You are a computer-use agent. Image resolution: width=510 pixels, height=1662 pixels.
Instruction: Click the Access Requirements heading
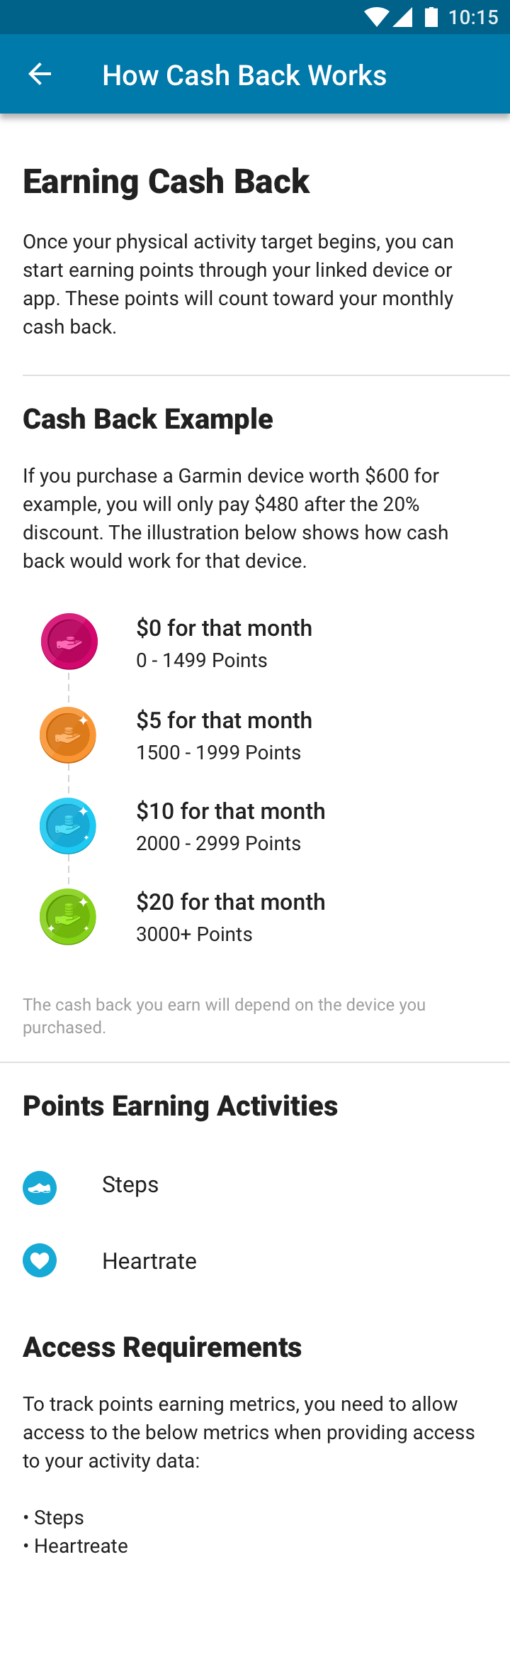point(161,1346)
